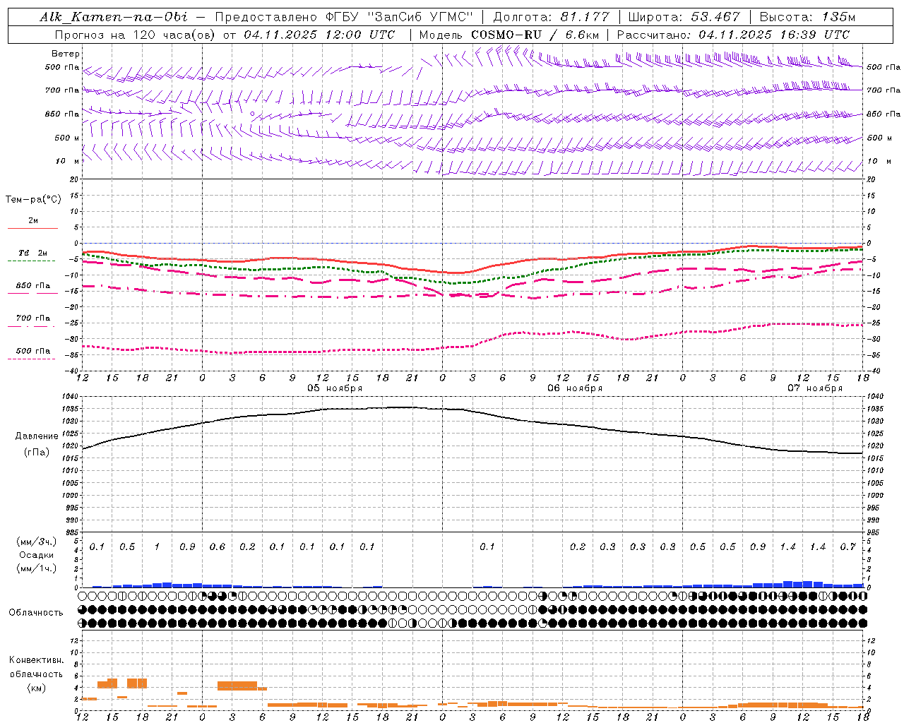The height and width of the screenshot is (723, 904).
Task: Click the '(мм/3ч.)' precipitation unit label
Action: (x=37, y=542)
